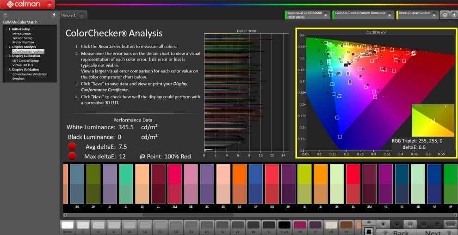Open the Eyeglass workflow page
This screenshot has width=458, height=235.
coord(19,79)
